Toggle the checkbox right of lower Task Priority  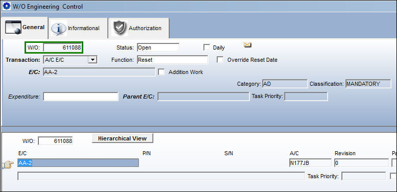tap(393, 176)
